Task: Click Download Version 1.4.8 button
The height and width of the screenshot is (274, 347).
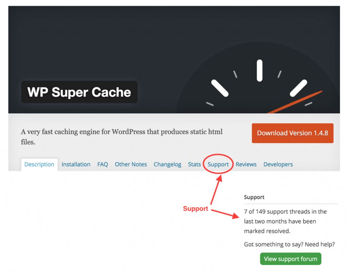Action: [x=292, y=133]
